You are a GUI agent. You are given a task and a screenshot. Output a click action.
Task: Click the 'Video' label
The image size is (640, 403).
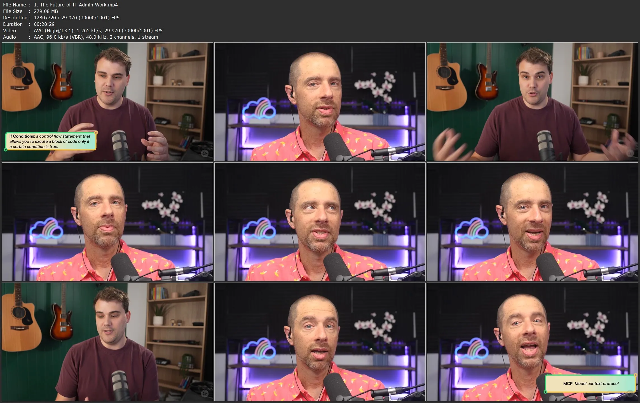coord(10,31)
